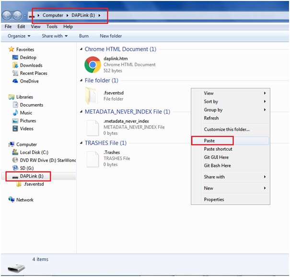
Task: Select the Desktop icon in Favorites
Action: [15, 57]
